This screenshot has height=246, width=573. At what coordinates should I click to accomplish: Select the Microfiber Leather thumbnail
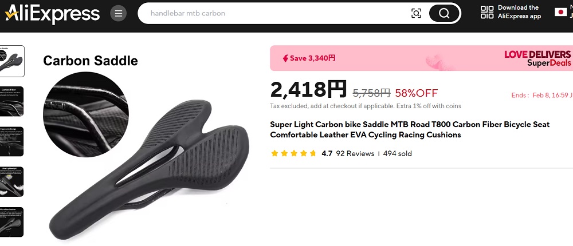coord(11,222)
